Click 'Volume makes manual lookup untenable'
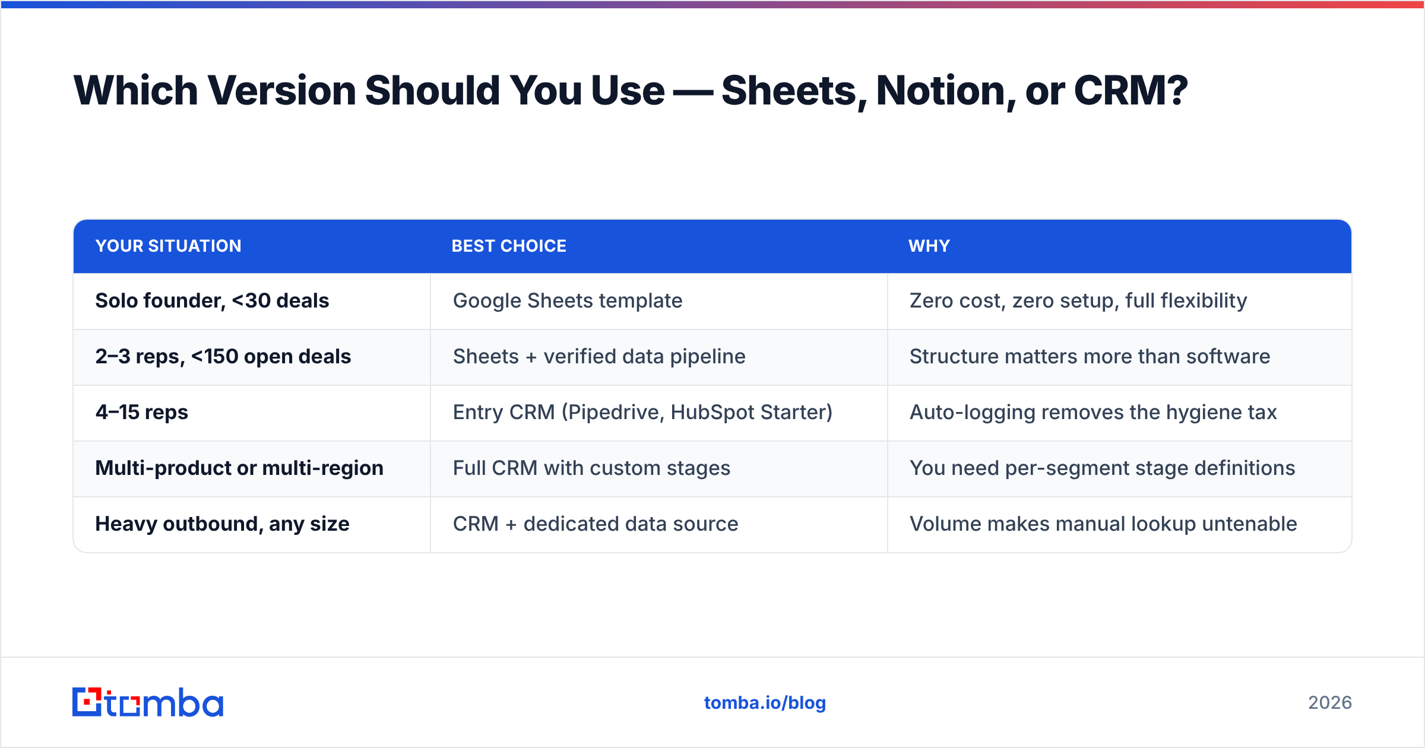The image size is (1425, 748). (x=1103, y=524)
